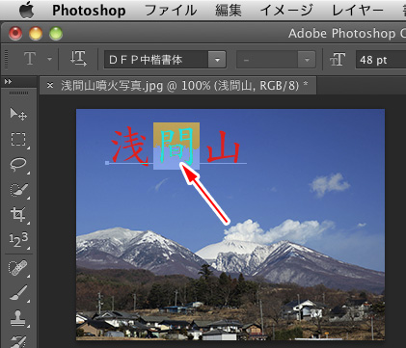406x348 pixels.
Task: Open the ファイル menu
Action: (x=171, y=11)
